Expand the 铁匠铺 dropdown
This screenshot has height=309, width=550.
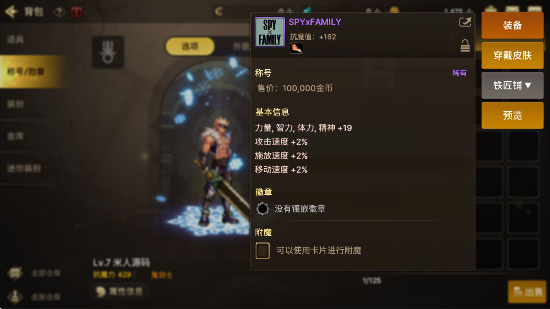coord(512,85)
